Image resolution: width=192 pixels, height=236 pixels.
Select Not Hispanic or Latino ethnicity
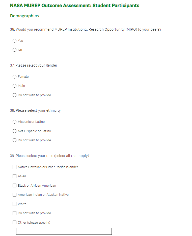click(x=15, y=131)
